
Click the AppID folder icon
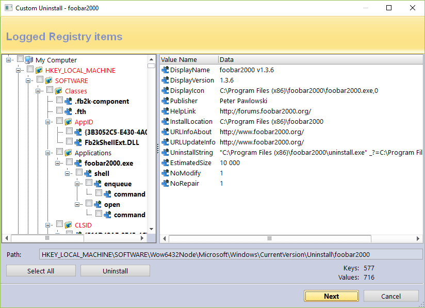click(x=68, y=122)
